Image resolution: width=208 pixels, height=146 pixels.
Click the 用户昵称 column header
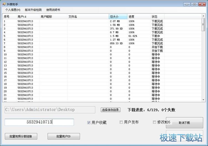point(53,17)
